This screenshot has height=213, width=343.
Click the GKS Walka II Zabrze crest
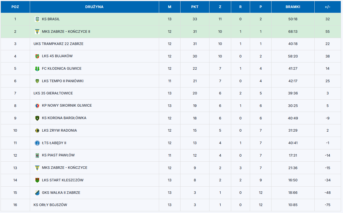[37, 193]
